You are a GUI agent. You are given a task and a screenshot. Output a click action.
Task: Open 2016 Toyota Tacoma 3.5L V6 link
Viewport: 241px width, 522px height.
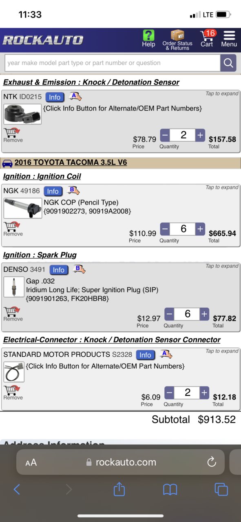[71, 162]
